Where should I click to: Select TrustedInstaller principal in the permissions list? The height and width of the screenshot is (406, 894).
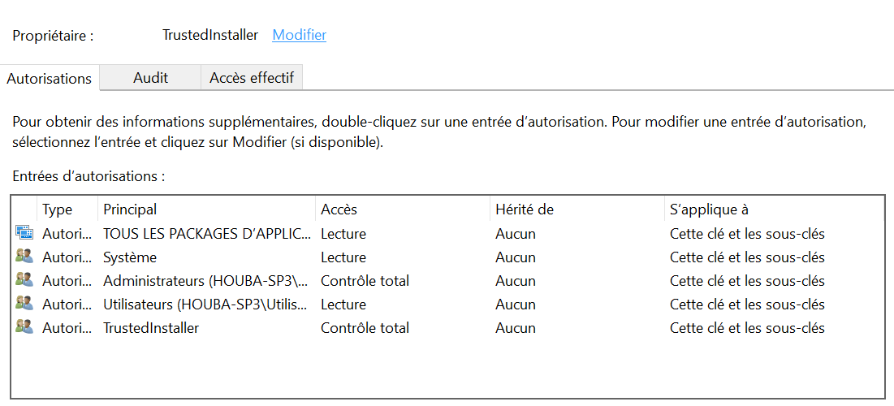pyautogui.click(x=151, y=328)
